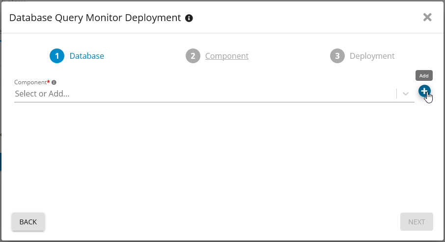Click the dialog title text
Viewport: 445px width, 242px height.
coord(95,18)
